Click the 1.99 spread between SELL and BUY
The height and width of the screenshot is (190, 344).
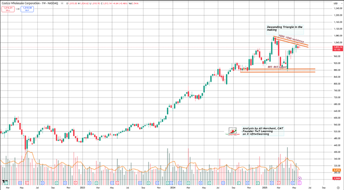click(18, 9)
